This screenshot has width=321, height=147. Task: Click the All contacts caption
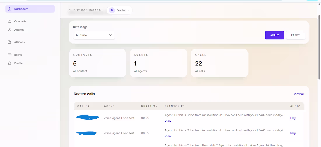pos(81,71)
